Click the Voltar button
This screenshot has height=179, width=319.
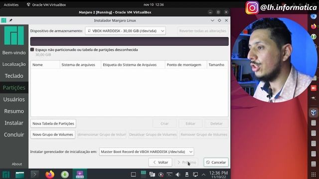pos(160,163)
